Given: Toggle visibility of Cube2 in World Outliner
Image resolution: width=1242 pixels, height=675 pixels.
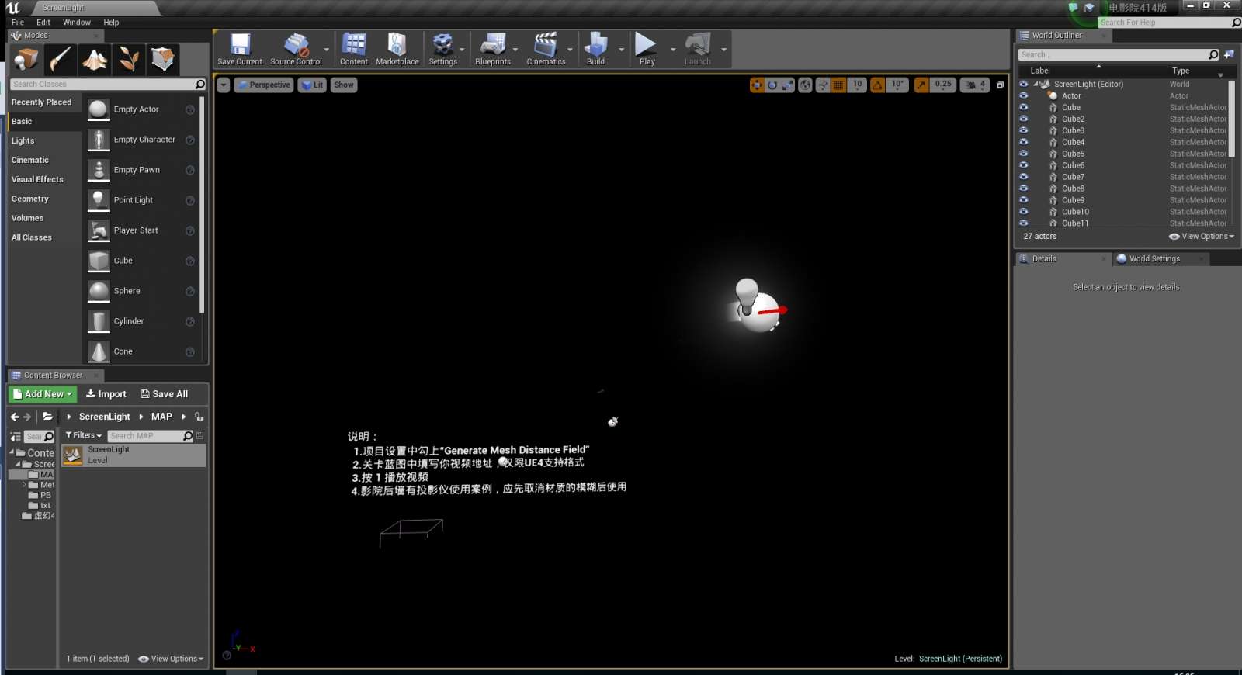Looking at the screenshot, I should [1023, 119].
